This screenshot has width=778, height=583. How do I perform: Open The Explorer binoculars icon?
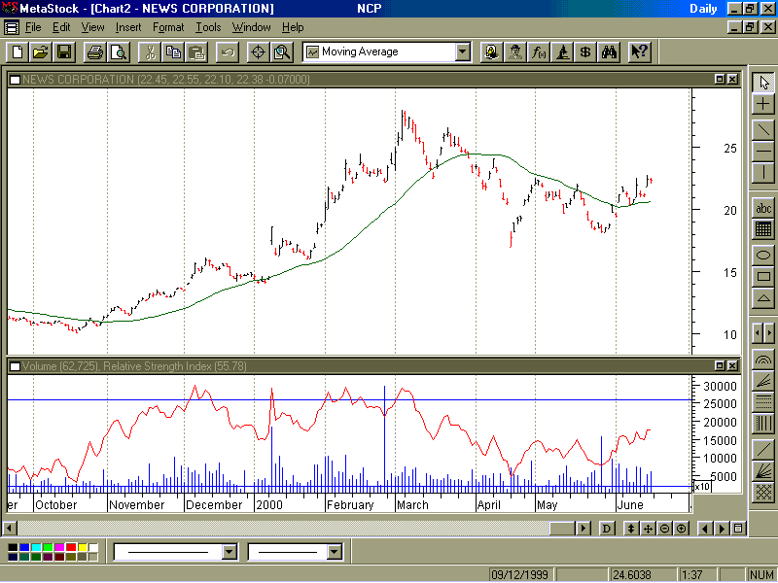(x=609, y=52)
